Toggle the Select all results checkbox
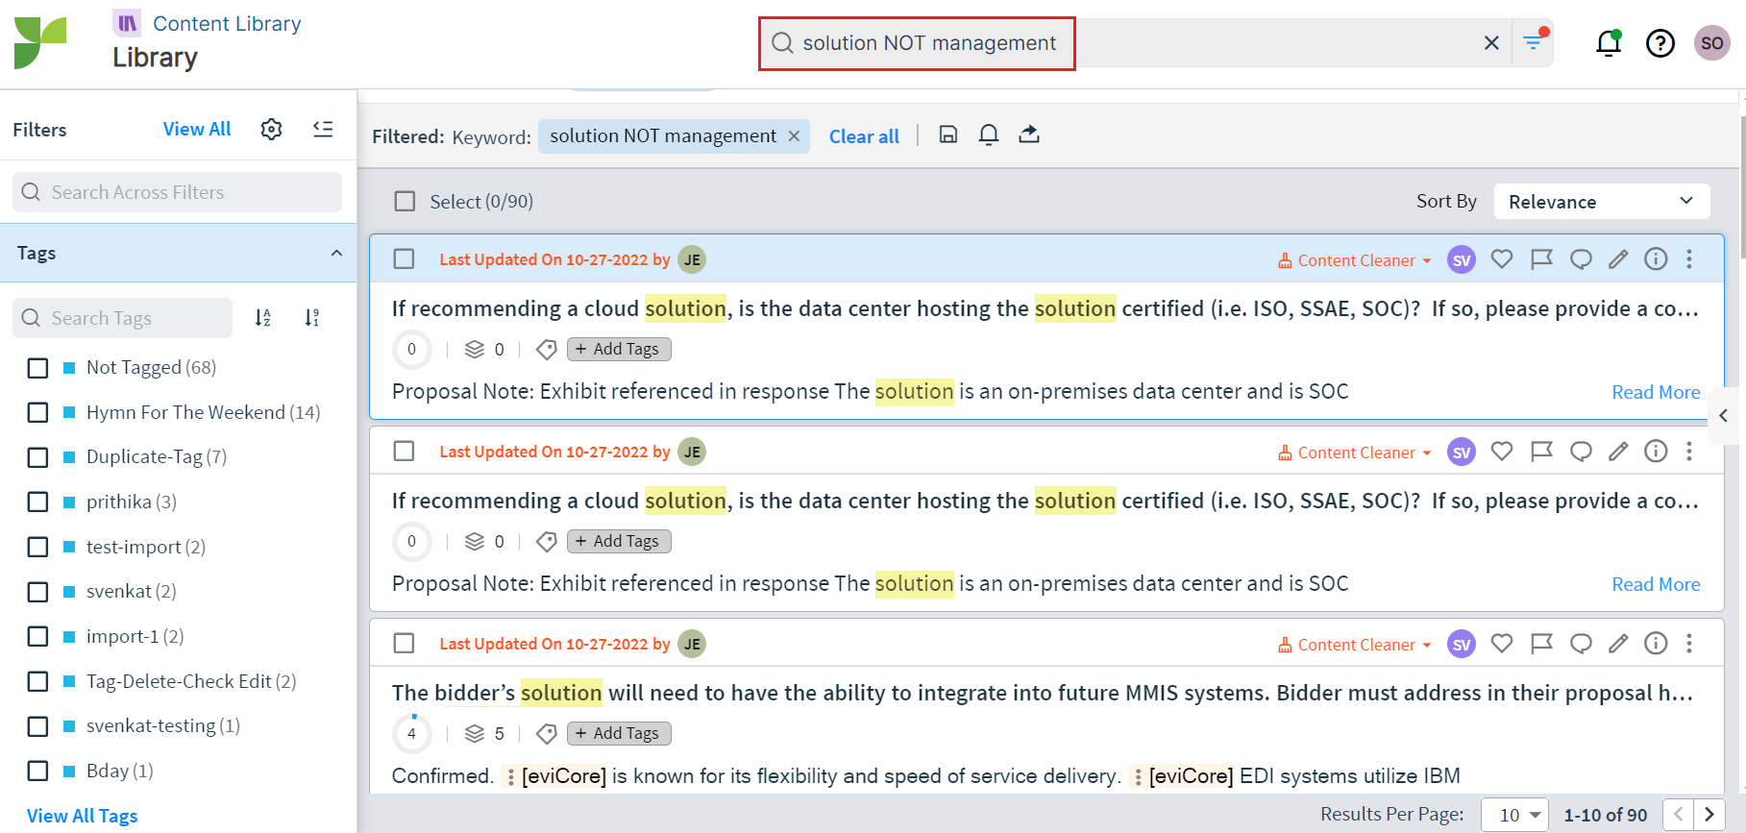The width and height of the screenshot is (1746, 833). coord(406,202)
